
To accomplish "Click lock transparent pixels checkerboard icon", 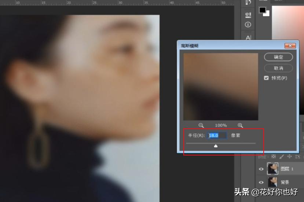I will pos(274,156).
